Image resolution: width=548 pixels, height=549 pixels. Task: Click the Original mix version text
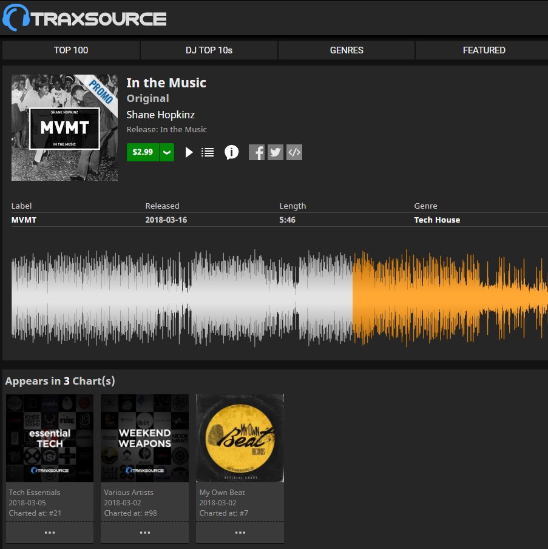pyautogui.click(x=147, y=98)
